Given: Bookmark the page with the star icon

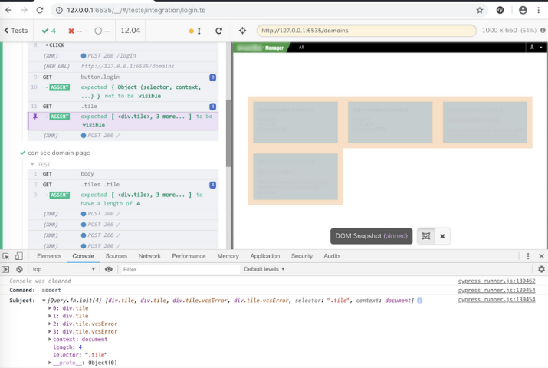Looking at the screenshot, I should click(480, 10).
